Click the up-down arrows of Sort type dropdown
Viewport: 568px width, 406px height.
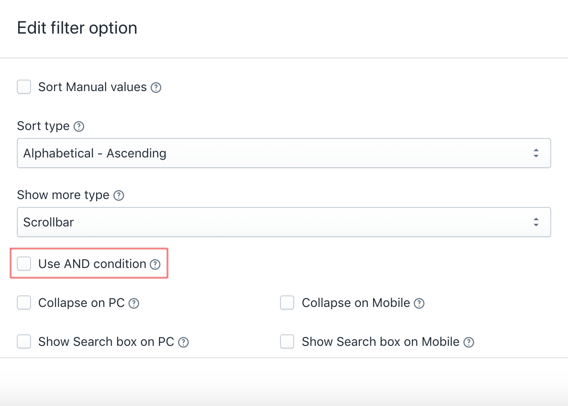536,153
